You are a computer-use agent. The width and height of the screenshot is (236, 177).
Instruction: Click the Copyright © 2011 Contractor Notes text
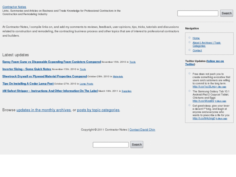point(104,130)
